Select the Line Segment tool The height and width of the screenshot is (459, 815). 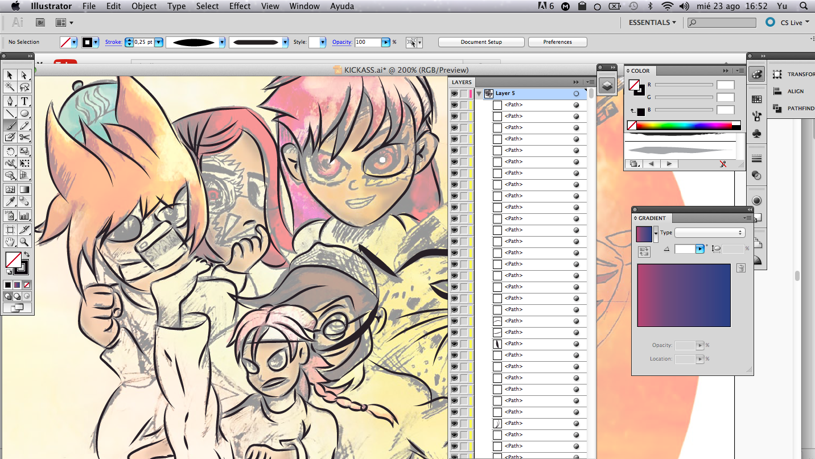[x=10, y=113]
